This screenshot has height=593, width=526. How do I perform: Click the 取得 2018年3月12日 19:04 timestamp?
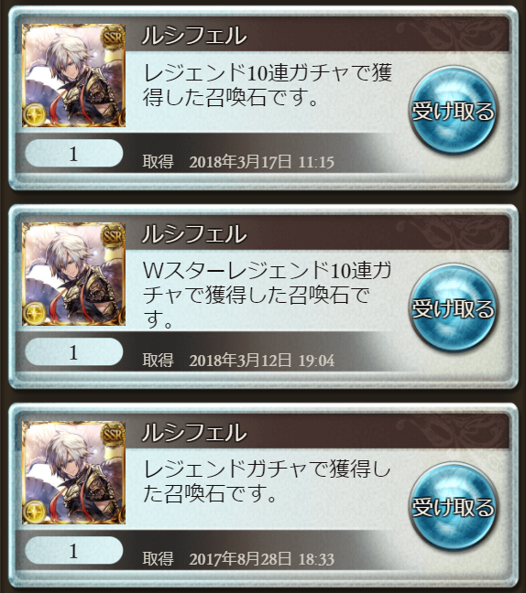click(x=238, y=360)
